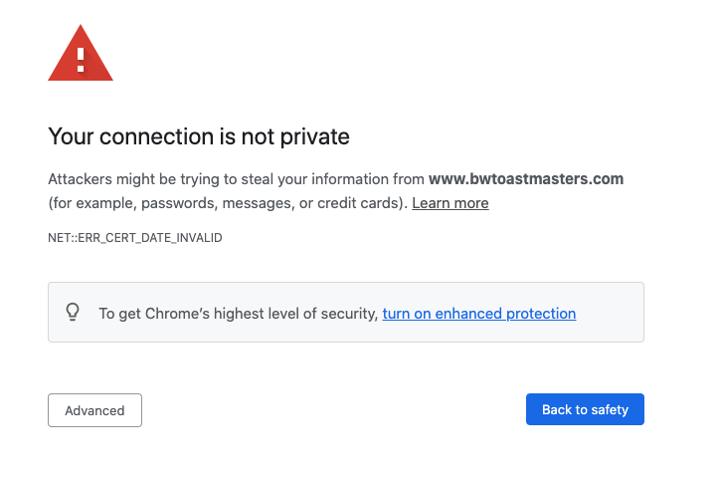
Task: Open the Learn more link
Action: click(x=450, y=203)
